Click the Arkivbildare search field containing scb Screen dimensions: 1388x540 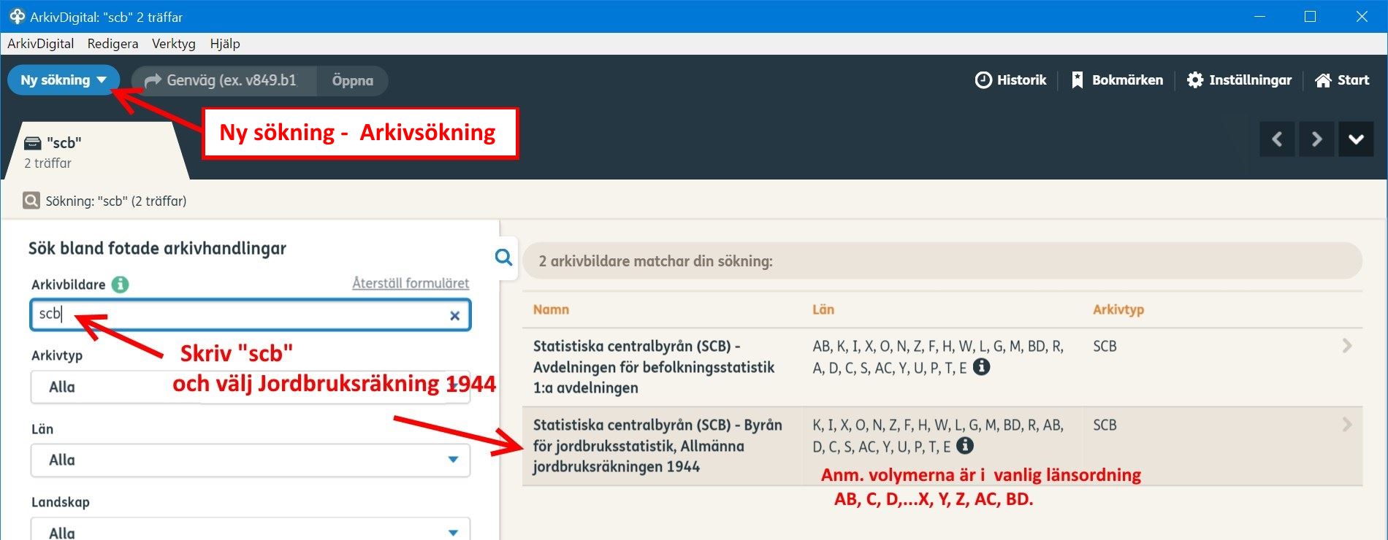click(x=250, y=315)
